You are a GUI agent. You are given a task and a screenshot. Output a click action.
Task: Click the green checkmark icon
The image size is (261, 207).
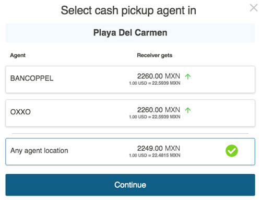pos(232,151)
